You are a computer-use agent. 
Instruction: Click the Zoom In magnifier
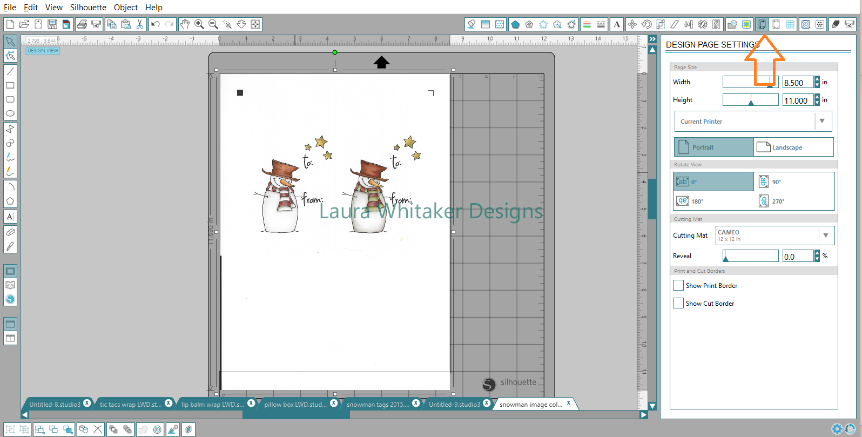tap(199, 24)
